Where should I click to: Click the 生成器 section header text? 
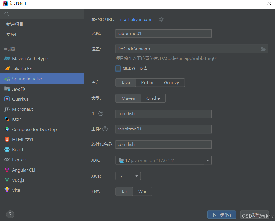(10, 49)
